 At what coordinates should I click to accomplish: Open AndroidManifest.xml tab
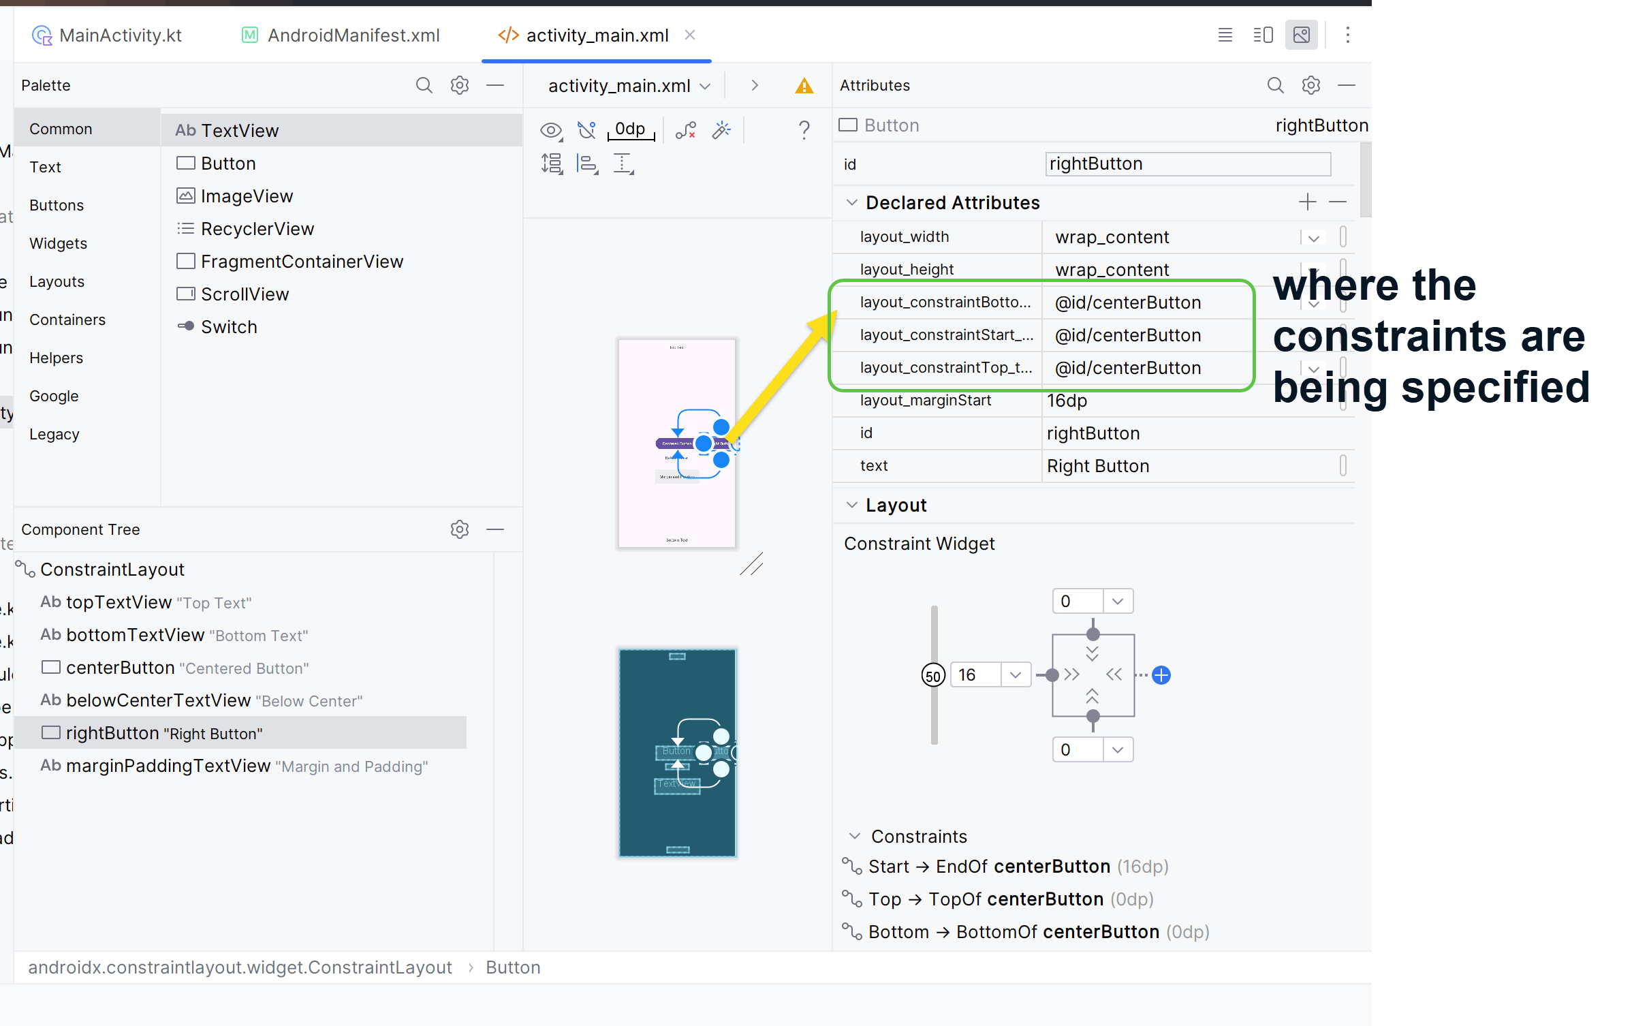pos(341,35)
